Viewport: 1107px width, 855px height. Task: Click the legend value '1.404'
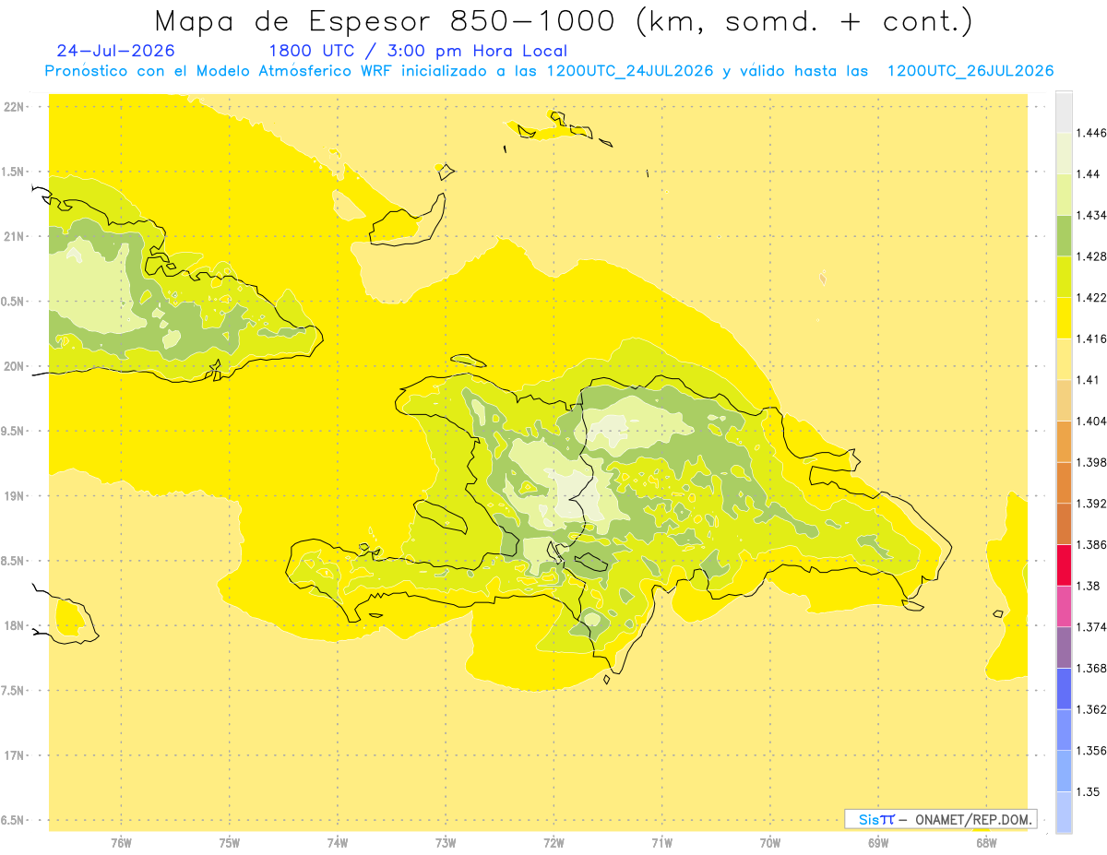coord(1090,421)
